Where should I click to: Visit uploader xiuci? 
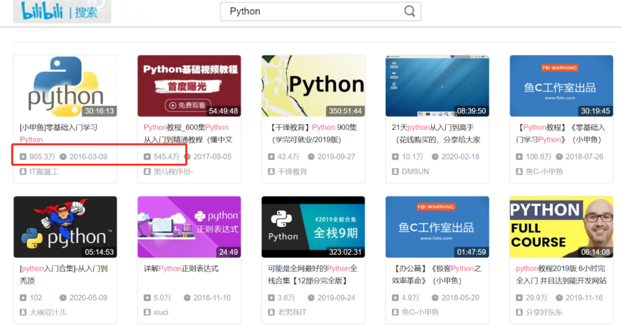point(161,312)
